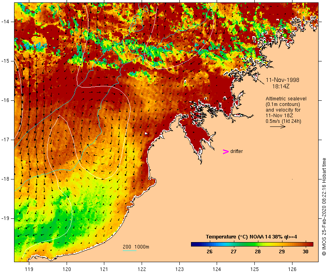Click the -18 latitude axis label
Screen dimensions: 329x273
[x=5, y=179]
